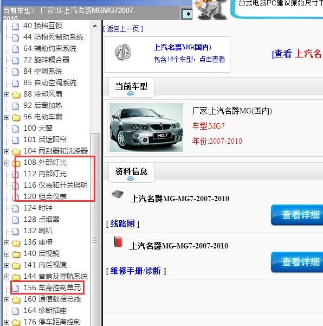323x326 pixels.
Task: Click the page icon beside 64 辅助约束系统
Action: pyautogui.click(x=15, y=49)
